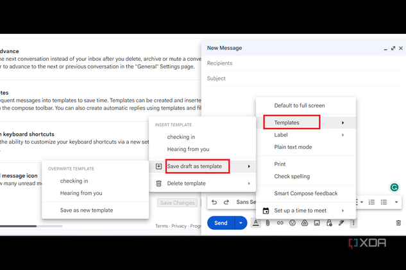Click the blue Send button
This screenshot has height=270, width=406.
221,223
